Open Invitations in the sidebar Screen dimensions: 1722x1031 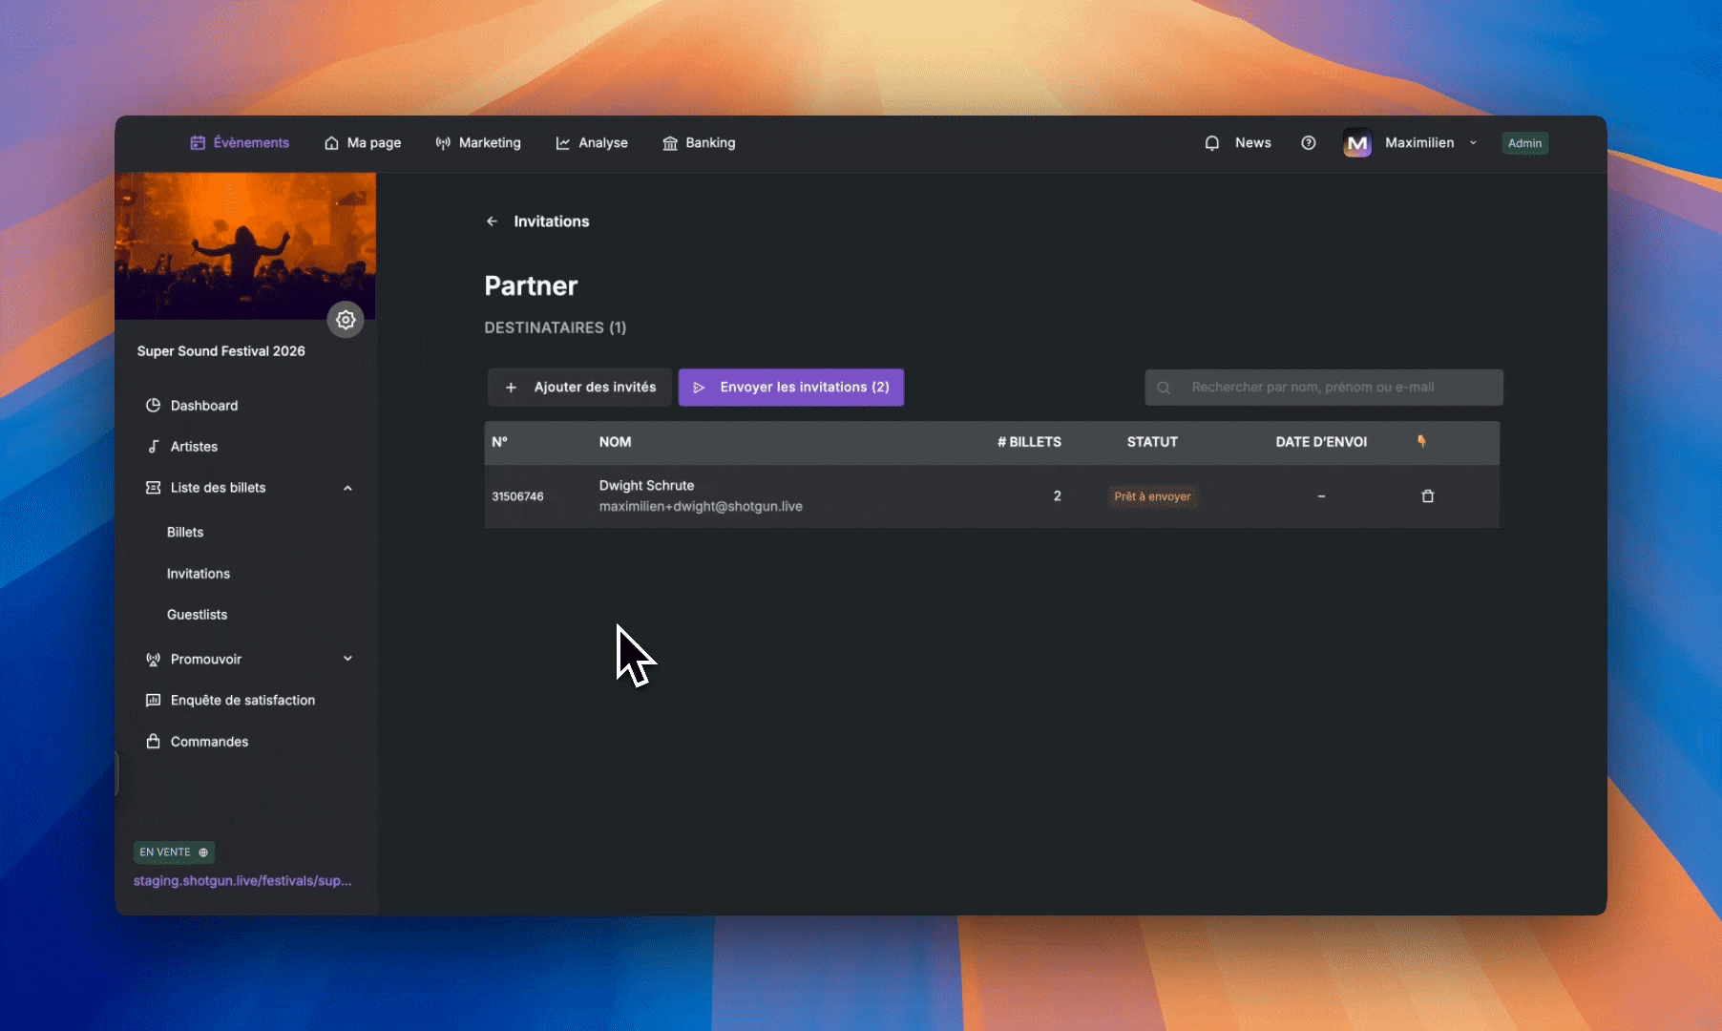[199, 573]
